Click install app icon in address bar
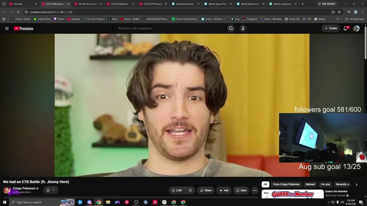The image size is (367, 206). click(x=333, y=12)
